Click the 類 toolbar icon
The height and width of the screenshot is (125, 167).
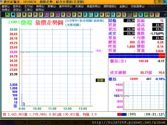tap(63, 14)
